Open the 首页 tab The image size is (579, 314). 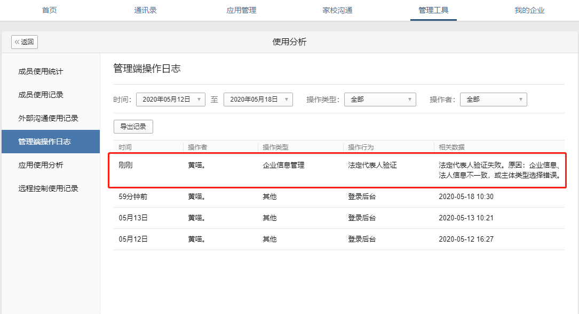click(50, 10)
